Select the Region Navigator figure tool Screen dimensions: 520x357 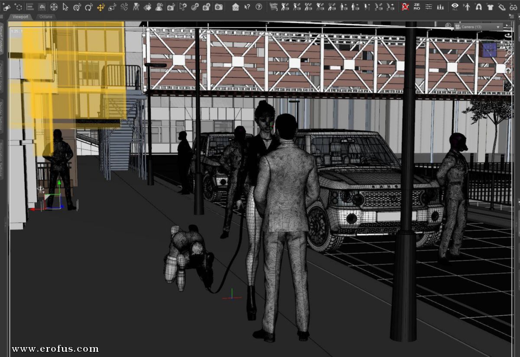point(159,6)
